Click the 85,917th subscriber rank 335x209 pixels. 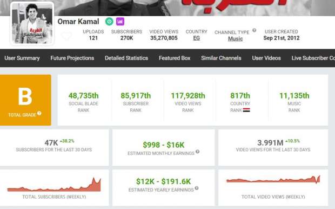(x=136, y=95)
